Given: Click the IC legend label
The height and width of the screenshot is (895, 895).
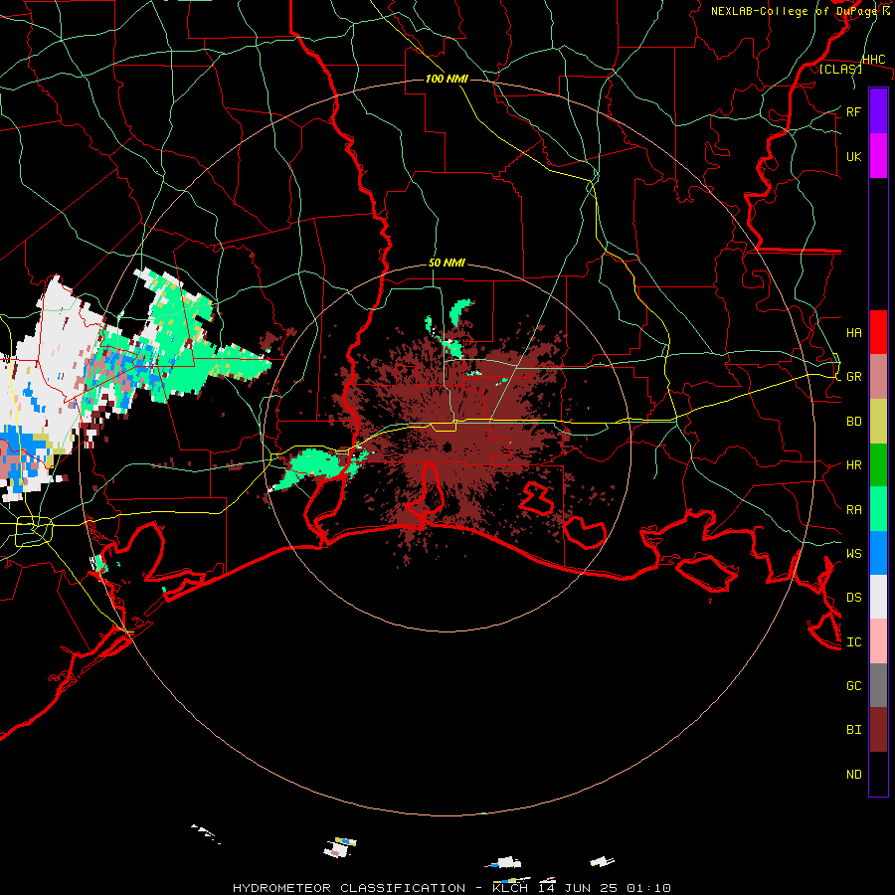Looking at the screenshot, I should pos(854,641).
